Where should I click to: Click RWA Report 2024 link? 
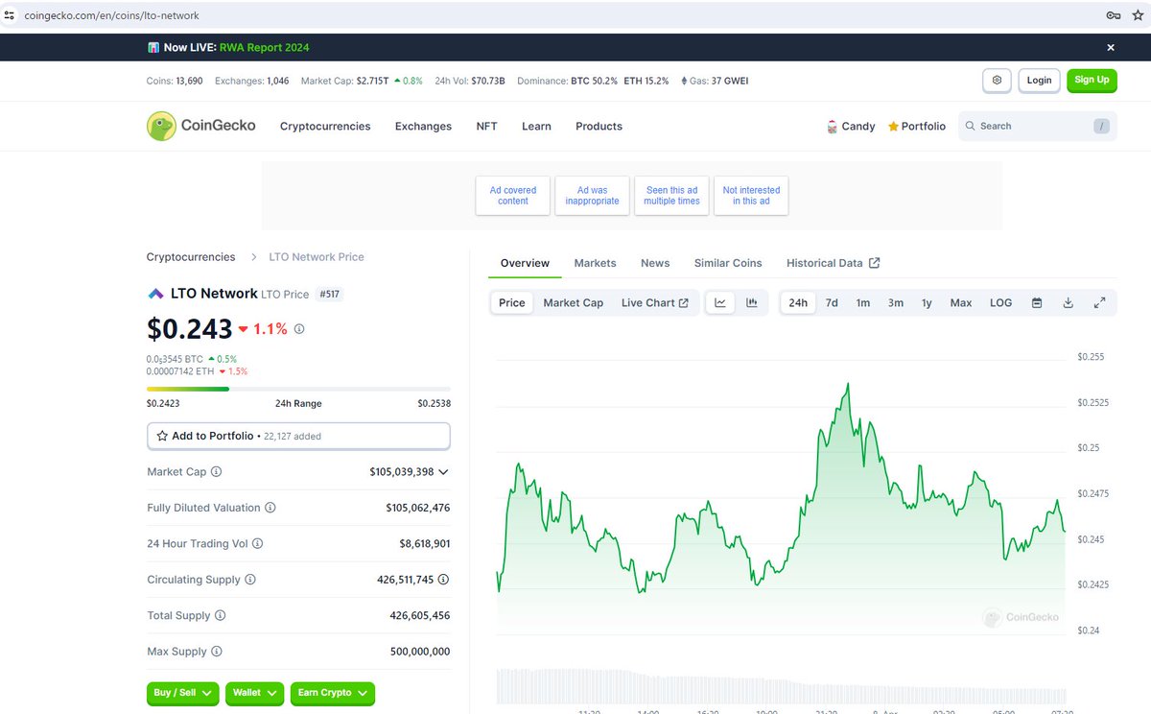click(264, 47)
